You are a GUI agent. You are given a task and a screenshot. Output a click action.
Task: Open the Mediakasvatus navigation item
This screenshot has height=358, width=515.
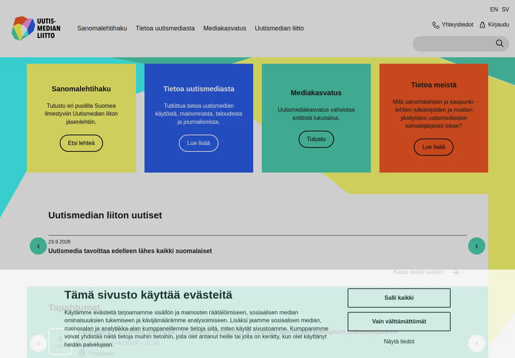coord(225,28)
